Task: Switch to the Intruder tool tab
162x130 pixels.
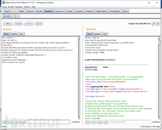Action: pos(39,11)
